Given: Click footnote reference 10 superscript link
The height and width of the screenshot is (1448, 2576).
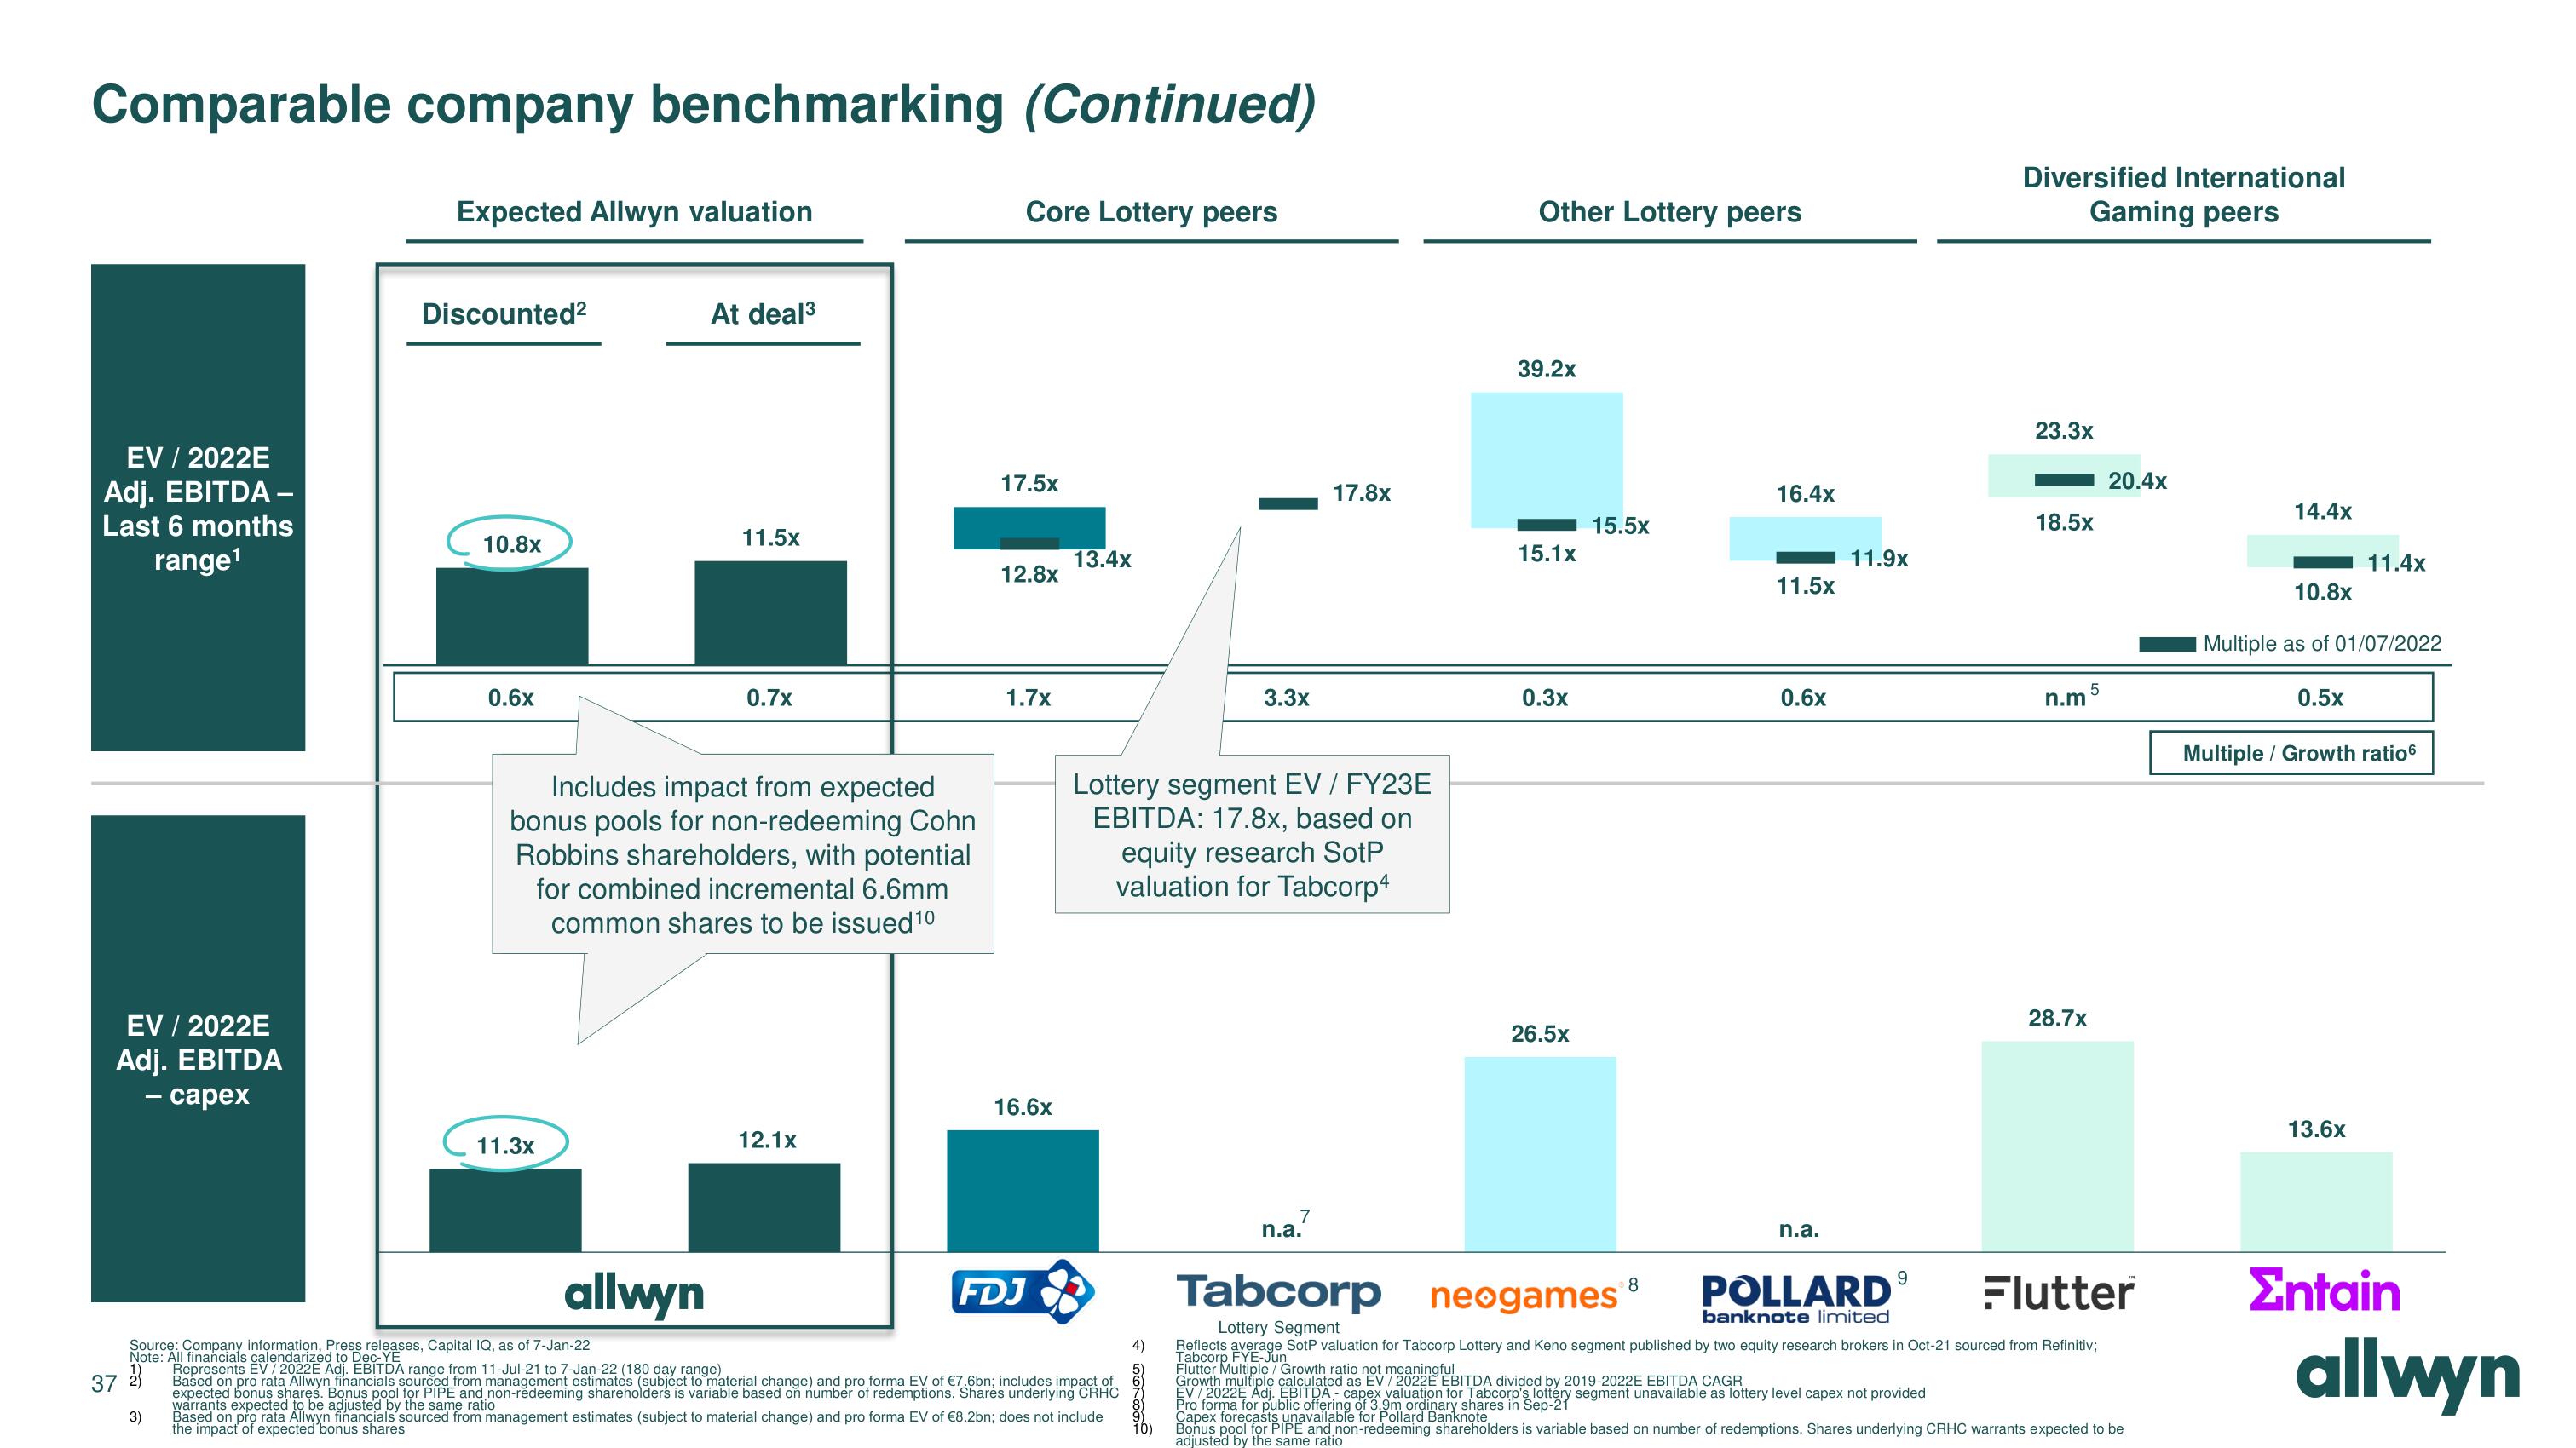Looking at the screenshot, I should (934, 927).
